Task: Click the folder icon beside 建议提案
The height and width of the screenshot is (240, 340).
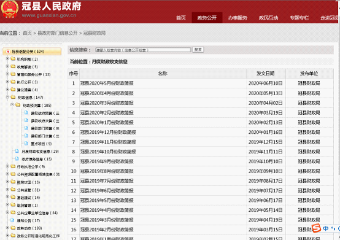Action: pos(13,90)
